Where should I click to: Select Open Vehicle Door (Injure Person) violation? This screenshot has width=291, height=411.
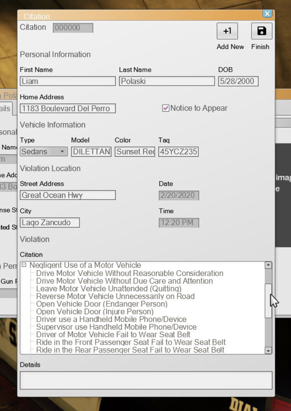click(x=95, y=311)
